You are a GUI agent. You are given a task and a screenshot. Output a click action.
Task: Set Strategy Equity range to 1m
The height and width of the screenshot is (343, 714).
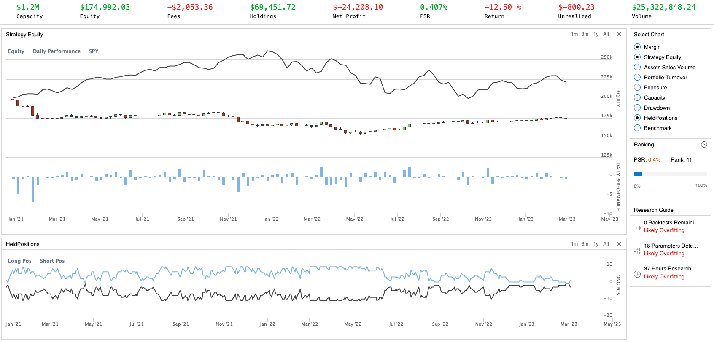574,34
